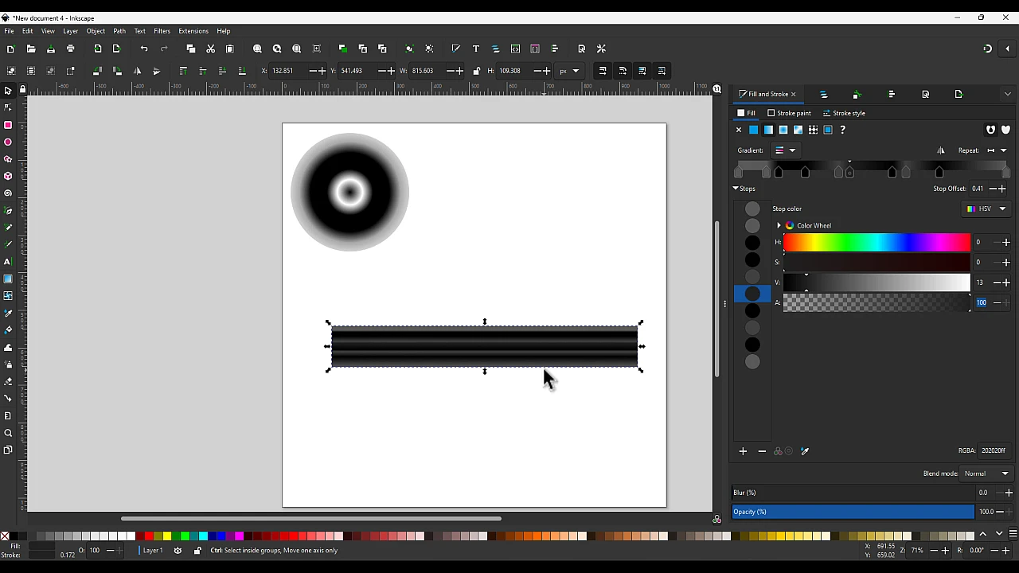The height and width of the screenshot is (573, 1019).
Task: Select the Zoom tool in toolbox
Action: click(8, 433)
